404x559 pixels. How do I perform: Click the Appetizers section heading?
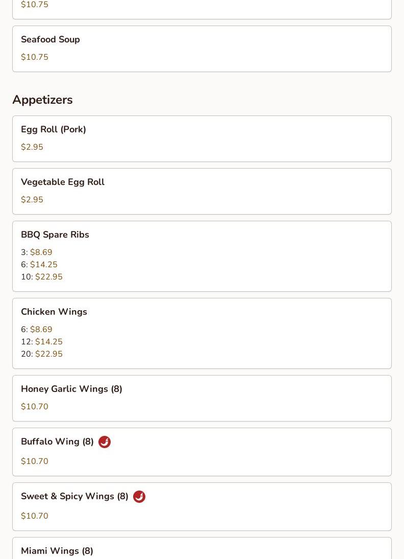click(x=43, y=100)
